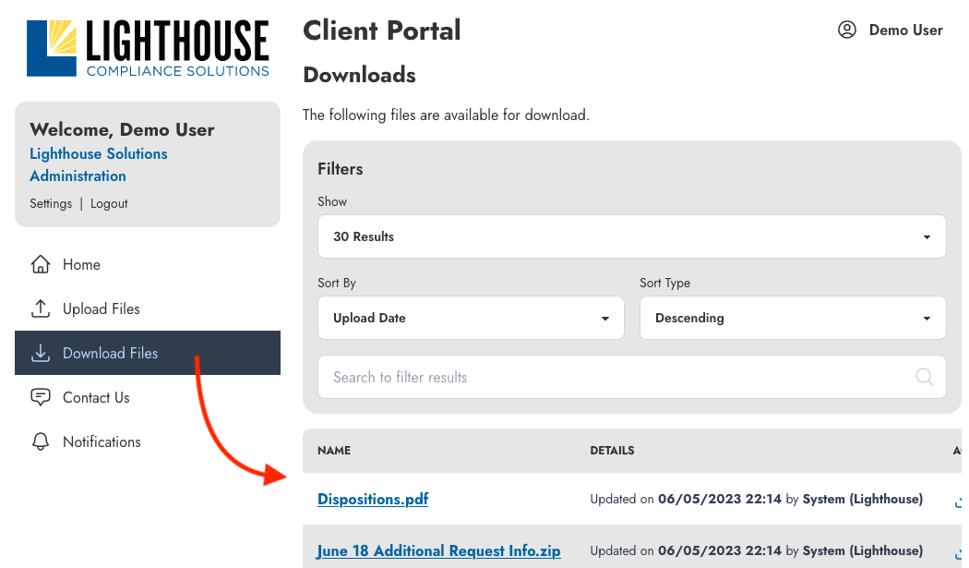The height and width of the screenshot is (568, 969).
Task: Click the Demo User profile icon
Action: point(846,30)
